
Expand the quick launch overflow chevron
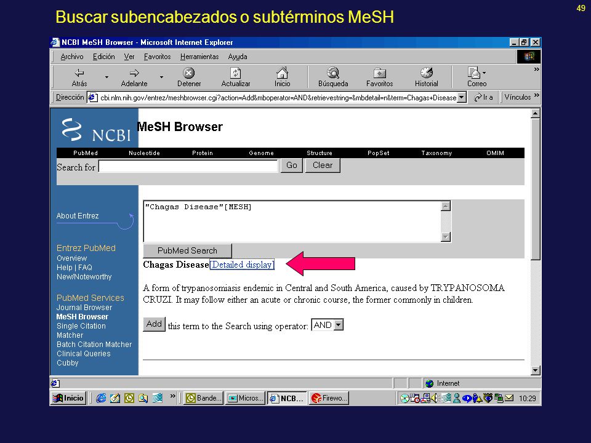[x=172, y=396]
